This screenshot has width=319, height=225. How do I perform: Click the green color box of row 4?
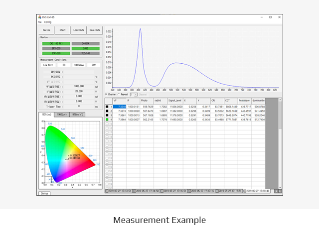pyautogui.click(x=107, y=119)
